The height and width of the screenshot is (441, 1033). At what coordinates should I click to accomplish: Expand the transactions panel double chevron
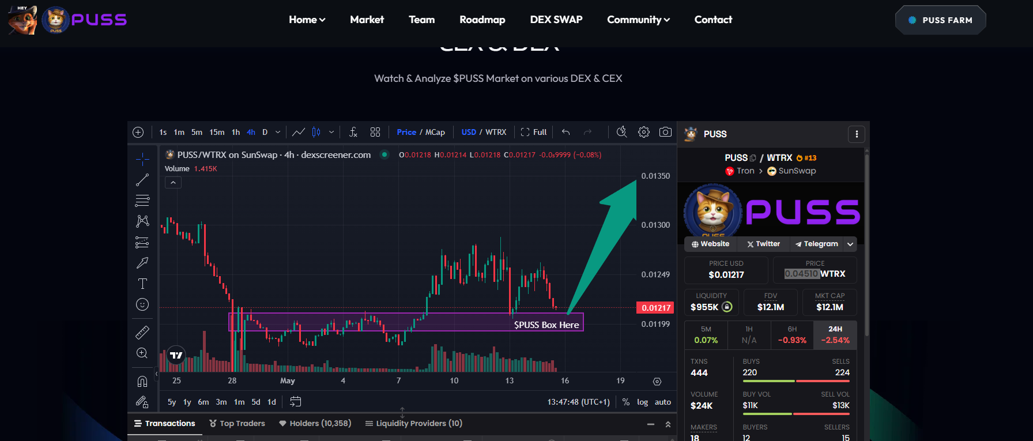(x=668, y=424)
